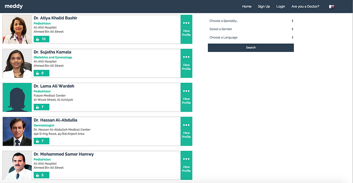Open the Choose a Language dropdown

[x=251, y=37]
